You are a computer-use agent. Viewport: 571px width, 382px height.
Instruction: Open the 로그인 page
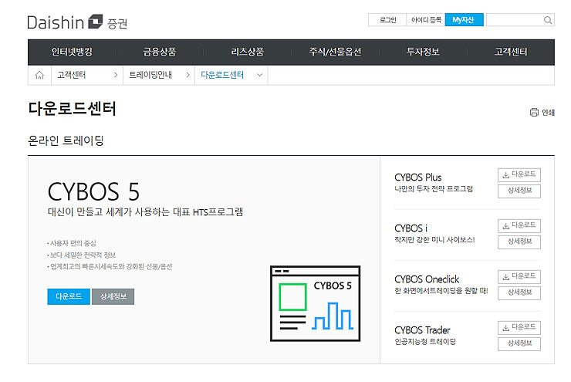coord(387,20)
